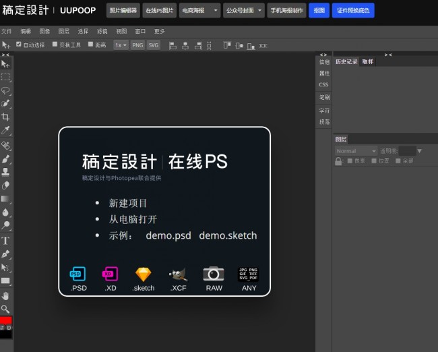Image resolution: width=438 pixels, height=352 pixels.
Task: Click the 抠图 blue button
Action: [319, 11]
